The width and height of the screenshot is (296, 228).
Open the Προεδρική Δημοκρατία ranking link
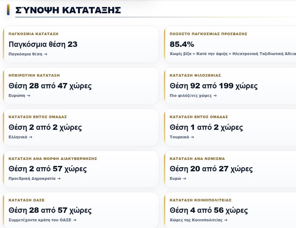point(35,179)
